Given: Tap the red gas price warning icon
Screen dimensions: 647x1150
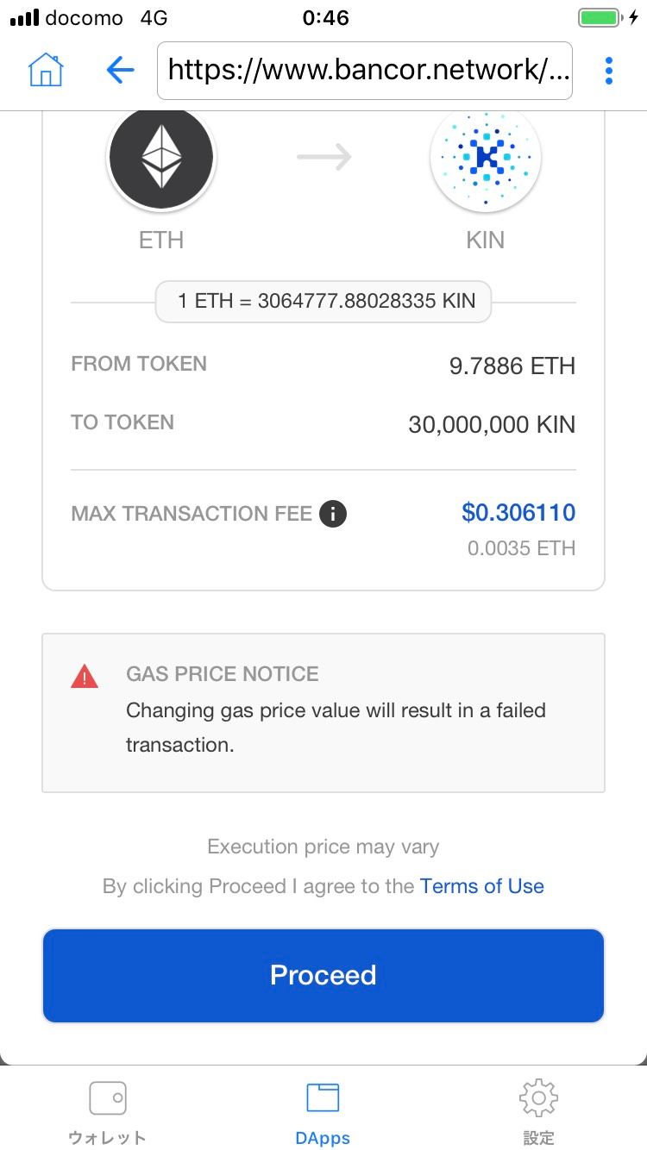Looking at the screenshot, I should (x=85, y=677).
